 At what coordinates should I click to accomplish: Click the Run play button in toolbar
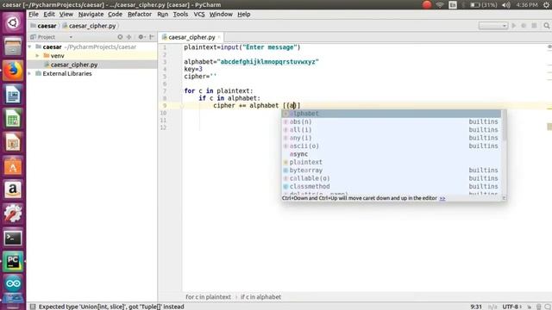tap(514, 26)
